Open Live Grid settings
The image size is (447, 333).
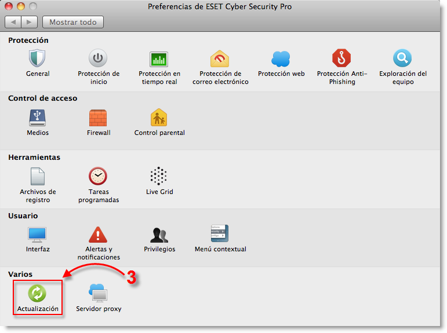point(159,177)
